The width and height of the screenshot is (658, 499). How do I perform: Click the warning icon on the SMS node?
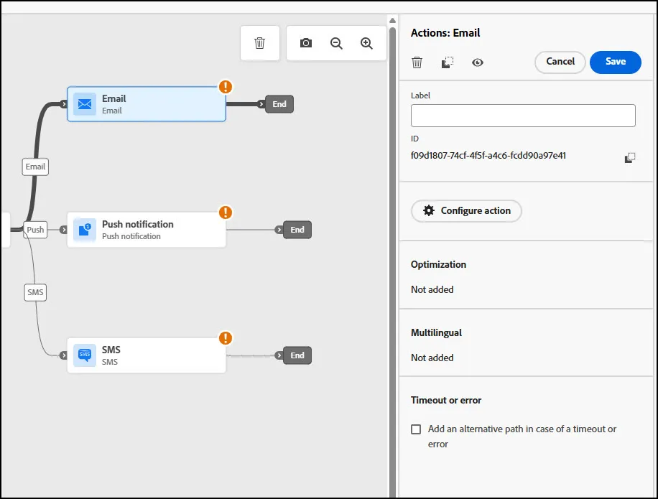click(x=226, y=338)
